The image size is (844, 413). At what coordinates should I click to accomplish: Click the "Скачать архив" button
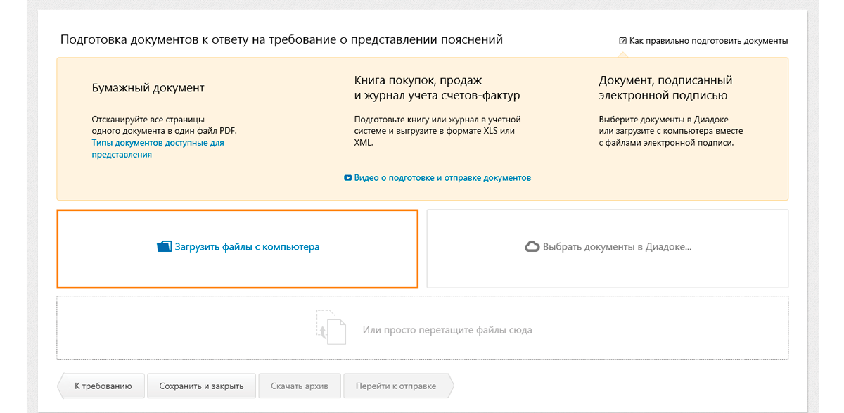tap(299, 386)
